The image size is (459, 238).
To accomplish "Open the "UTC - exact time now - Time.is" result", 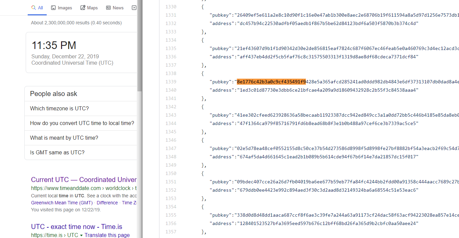I will coord(76,226).
